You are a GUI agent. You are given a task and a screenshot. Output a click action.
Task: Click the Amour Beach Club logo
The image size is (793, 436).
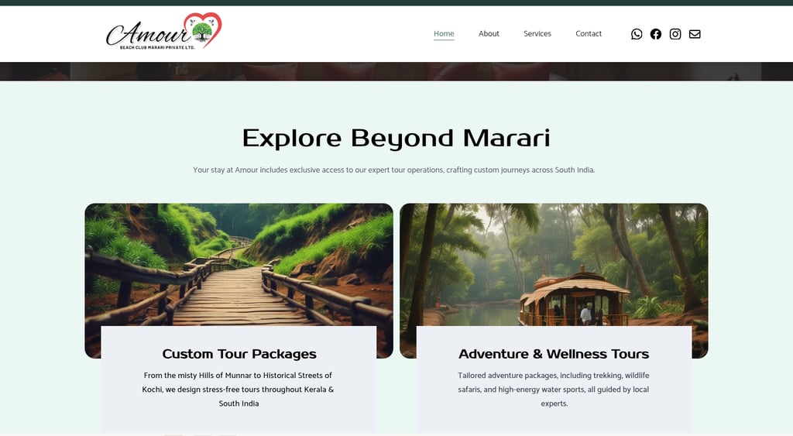[x=164, y=31]
